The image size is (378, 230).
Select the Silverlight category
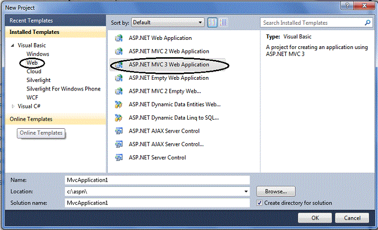click(39, 80)
